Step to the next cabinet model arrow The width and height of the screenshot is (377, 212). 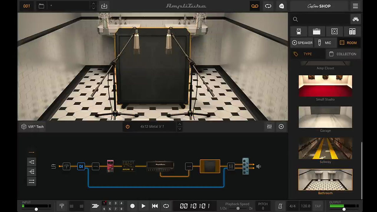click(x=179, y=129)
